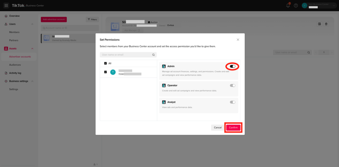
Task: Close the Set Permissions dialog
Action: click(238, 40)
